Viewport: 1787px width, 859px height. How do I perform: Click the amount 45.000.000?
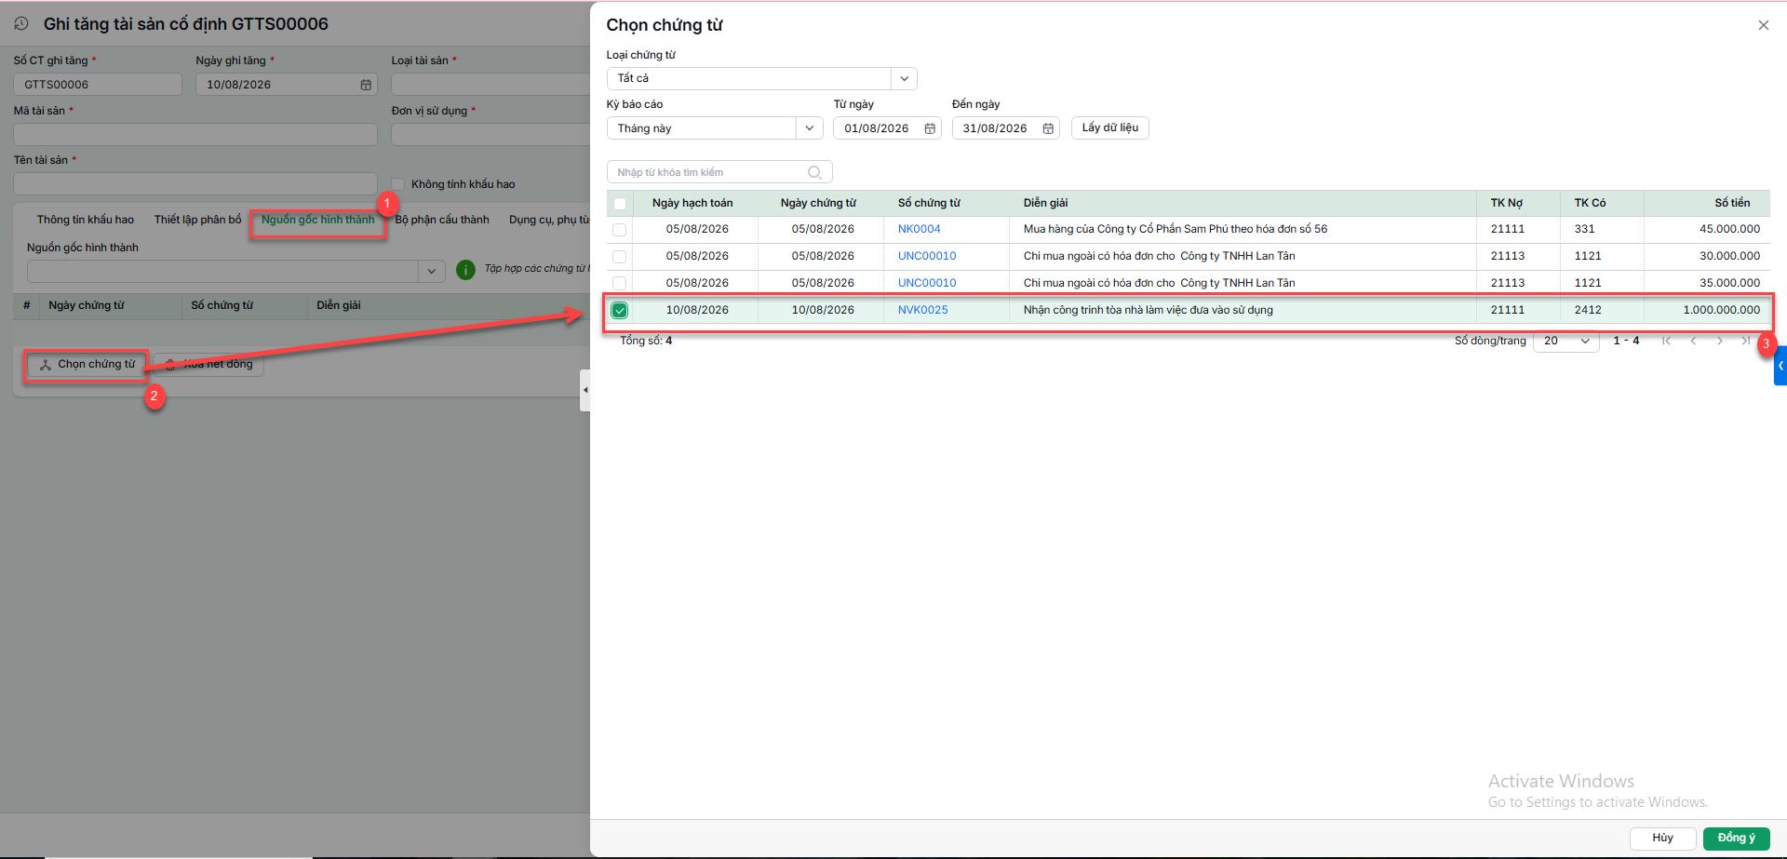coord(1729,229)
